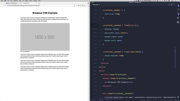Open Spotlight search in menu bar

(x=176, y=1)
